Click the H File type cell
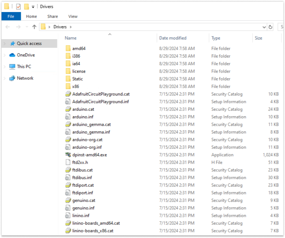285x238 pixels. pos(217,163)
